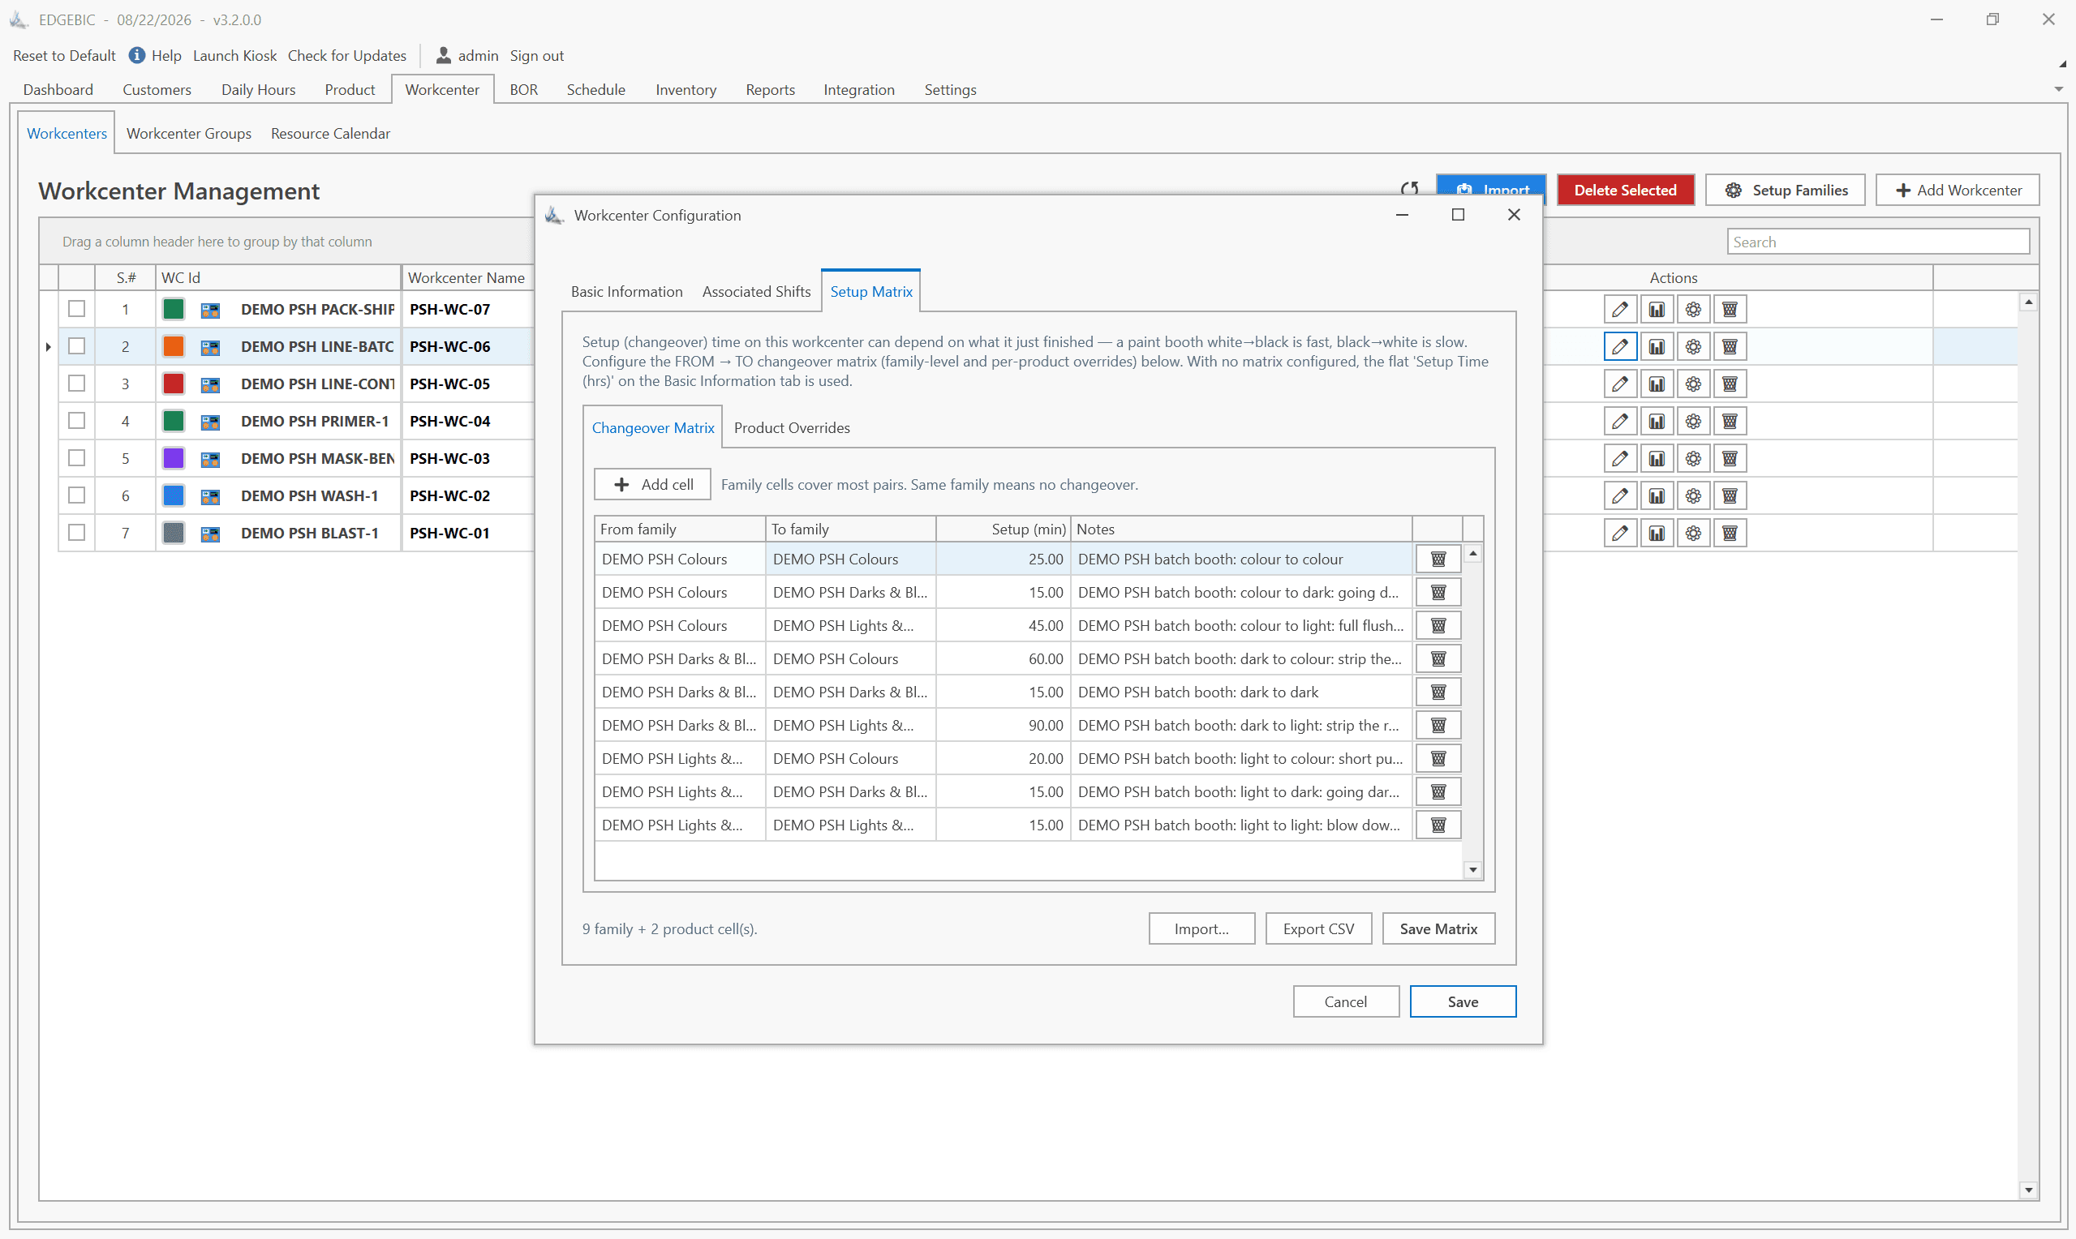Open the chart icon for PSH-WC-07 row
Image resolution: width=2076 pixels, height=1239 pixels.
(x=1656, y=309)
